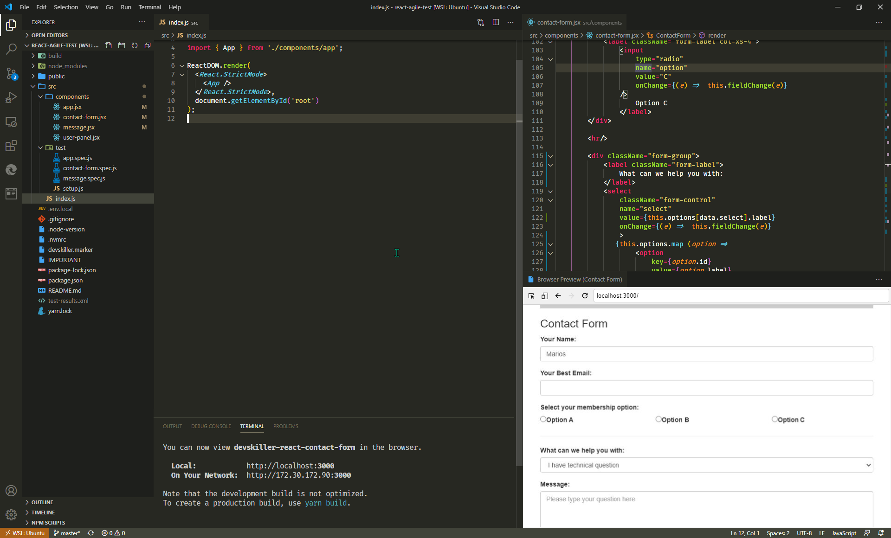
Task: Click master* branch in the status bar
Action: click(66, 533)
